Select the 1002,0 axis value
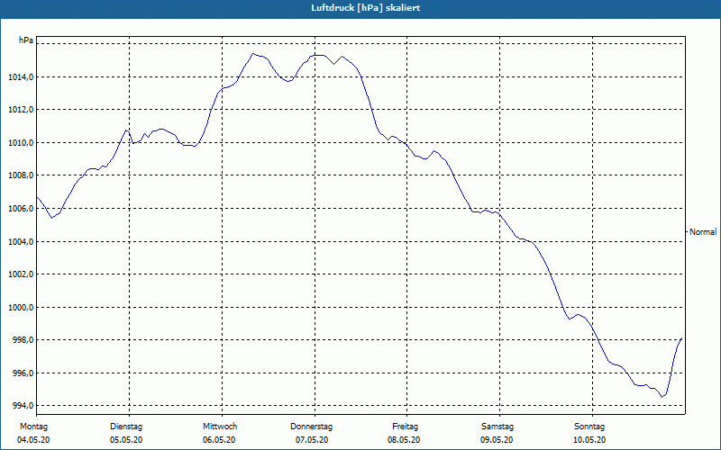Image resolution: width=721 pixels, height=450 pixels. pyautogui.click(x=21, y=274)
